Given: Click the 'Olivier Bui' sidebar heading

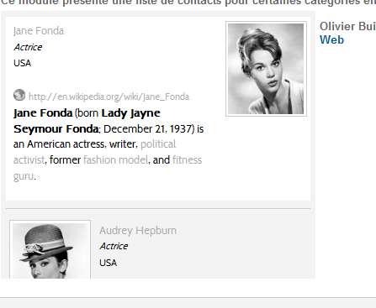Looking at the screenshot, I should tap(347, 26).
